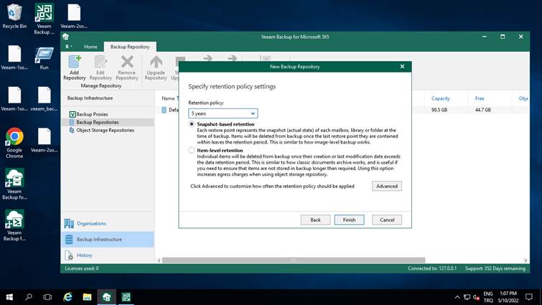
Task: Sort by the Name column header
Action: [x=168, y=98]
